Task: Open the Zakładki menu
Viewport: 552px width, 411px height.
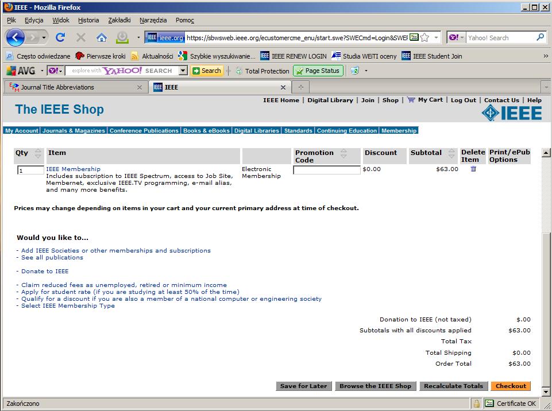Action: pyautogui.click(x=119, y=20)
